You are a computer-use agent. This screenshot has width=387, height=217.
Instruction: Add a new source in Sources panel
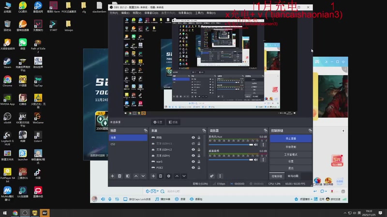(x=153, y=176)
